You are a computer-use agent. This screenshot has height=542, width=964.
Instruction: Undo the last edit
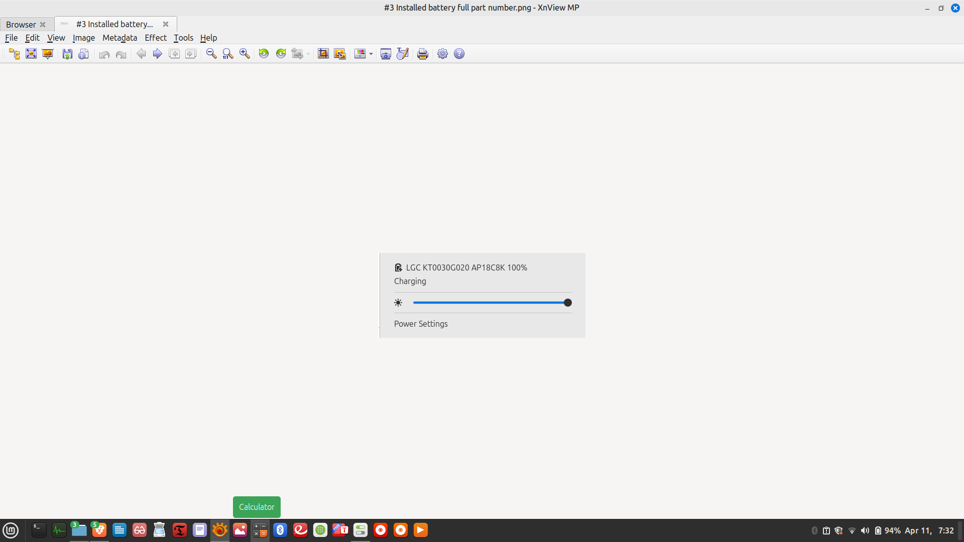click(104, 54)
